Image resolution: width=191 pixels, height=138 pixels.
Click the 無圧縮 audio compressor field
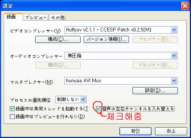[x=121, y=56]
